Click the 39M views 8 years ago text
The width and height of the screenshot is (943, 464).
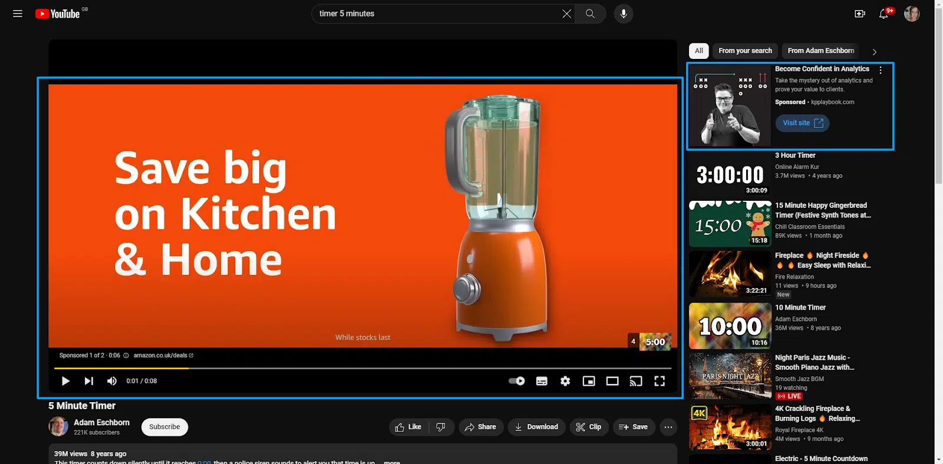pyautogui.click(x=90, y=454)
